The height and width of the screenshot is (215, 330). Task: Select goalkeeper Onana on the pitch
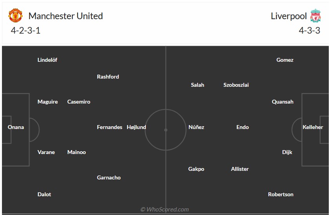[16, 127]
